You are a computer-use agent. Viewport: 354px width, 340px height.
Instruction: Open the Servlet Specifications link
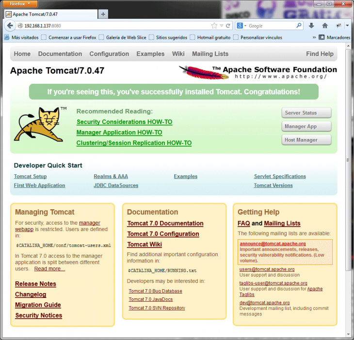point(280,176)
